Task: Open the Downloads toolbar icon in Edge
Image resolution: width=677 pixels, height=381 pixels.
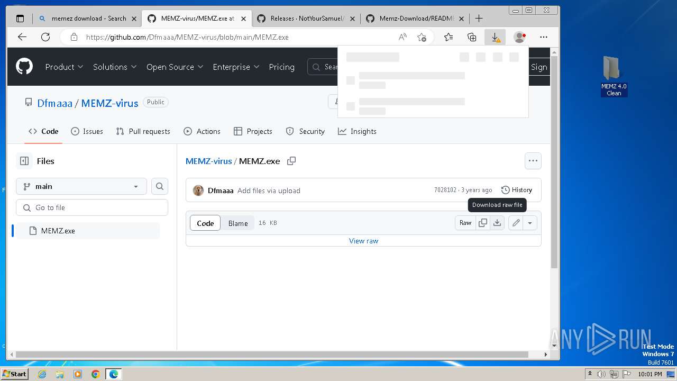Action: coord(495,37)
